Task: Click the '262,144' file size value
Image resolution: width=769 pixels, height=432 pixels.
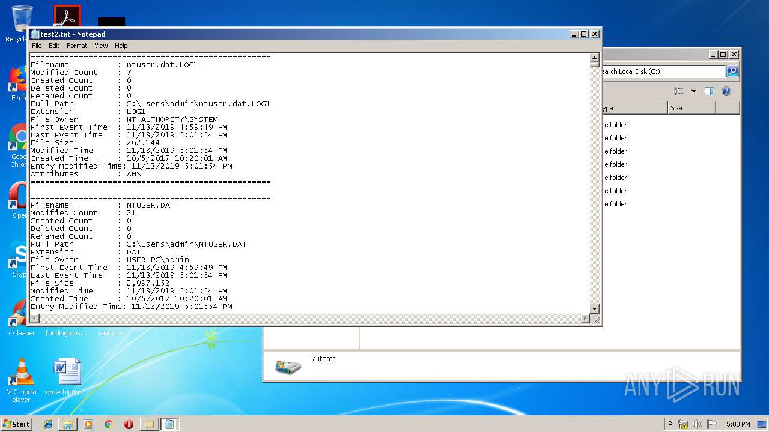Action: point(143,143)
